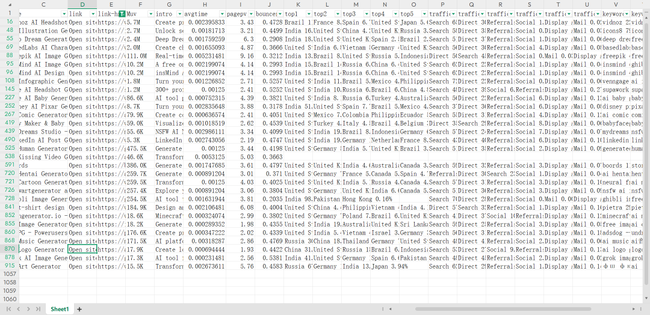The image size is (650, 315).
Task: Open the keyword filter dropdown in column V
Action: 627,14
